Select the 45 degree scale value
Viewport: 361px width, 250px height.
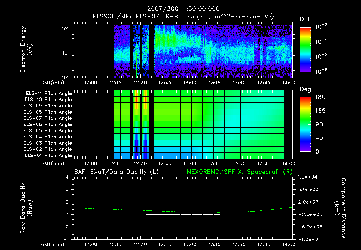319,138
